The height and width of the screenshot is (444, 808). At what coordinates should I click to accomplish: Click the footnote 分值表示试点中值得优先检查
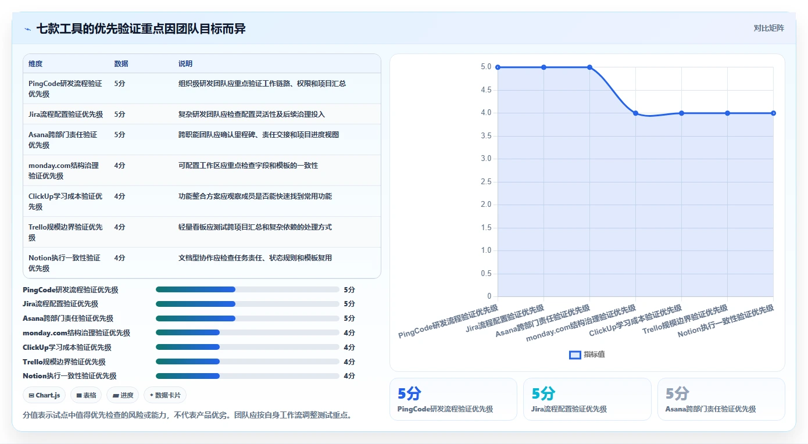187,416
